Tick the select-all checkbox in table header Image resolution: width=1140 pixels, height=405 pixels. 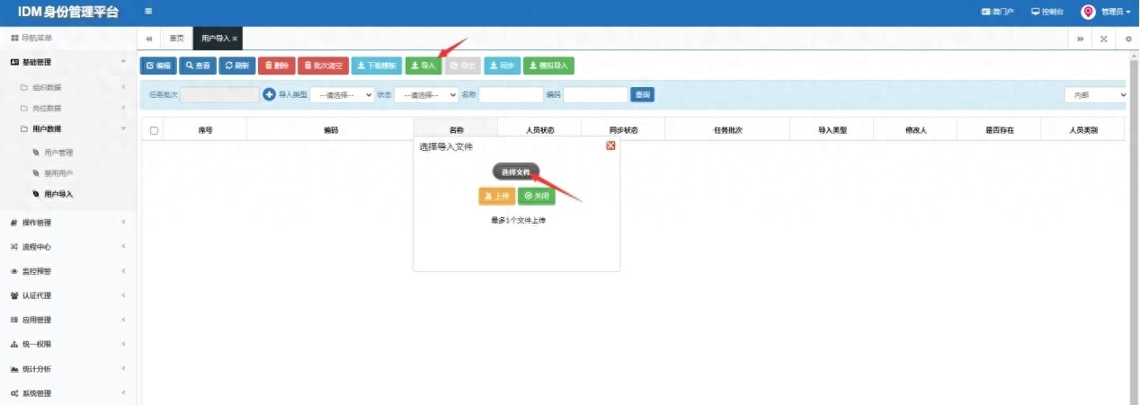(154, 131)
